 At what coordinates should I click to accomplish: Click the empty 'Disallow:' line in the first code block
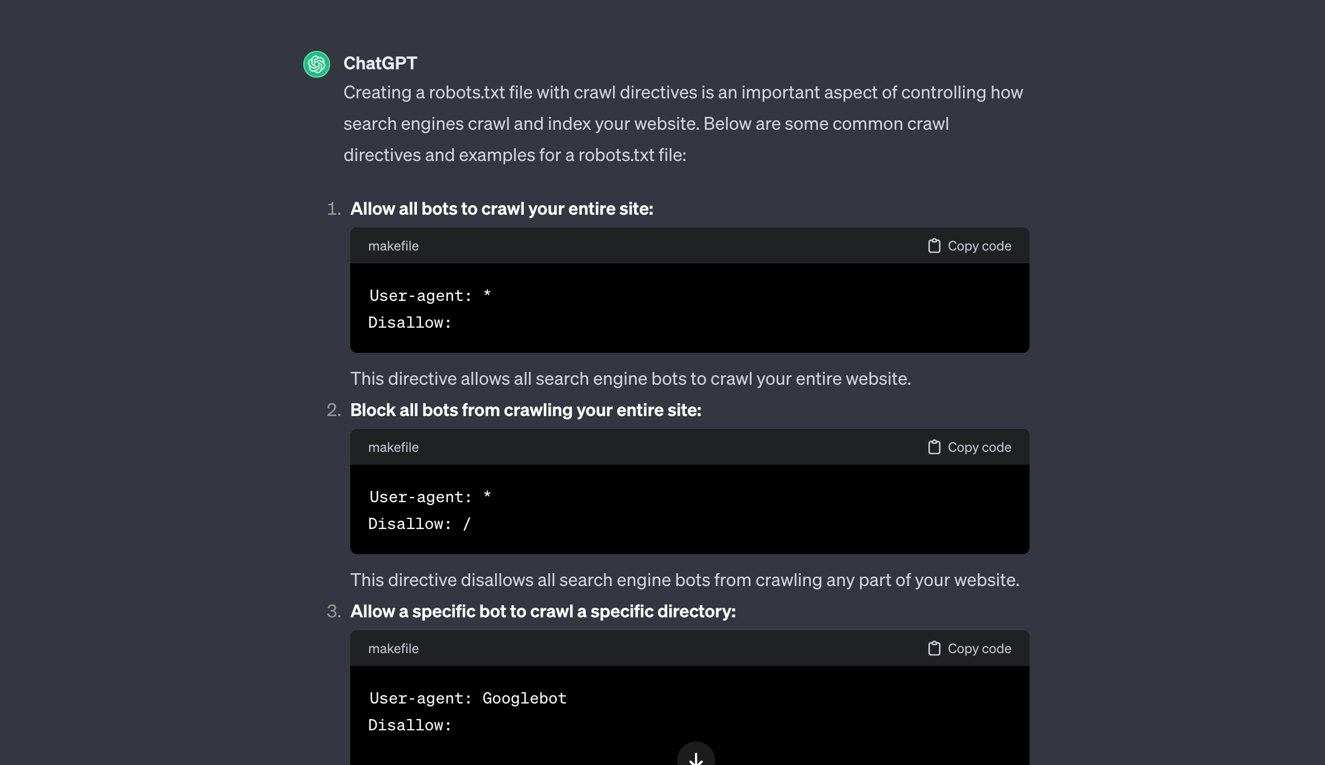coord(410,323)
